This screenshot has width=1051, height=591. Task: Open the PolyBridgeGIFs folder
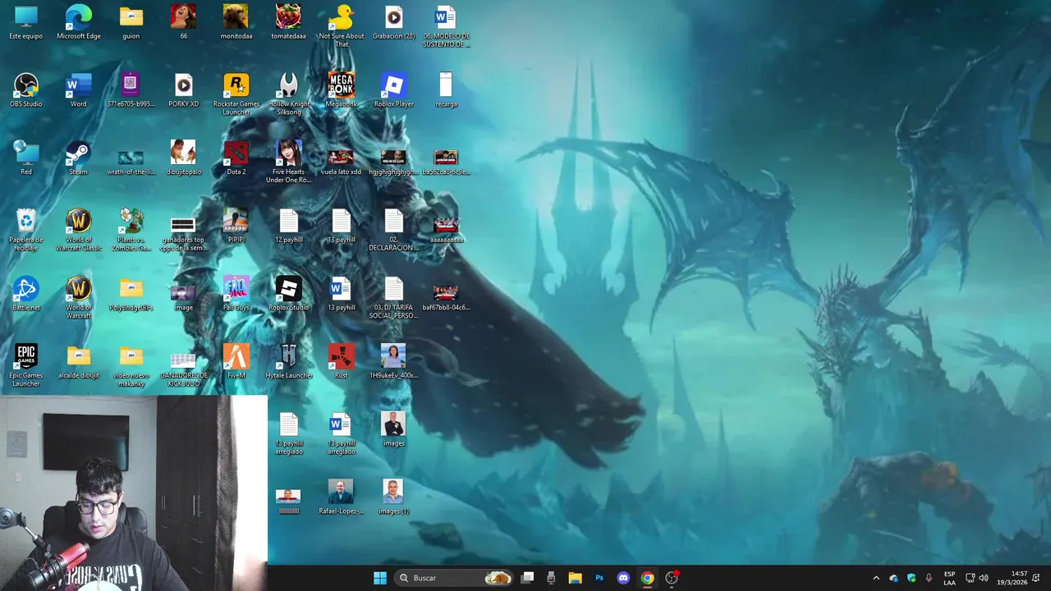[131, 294]
